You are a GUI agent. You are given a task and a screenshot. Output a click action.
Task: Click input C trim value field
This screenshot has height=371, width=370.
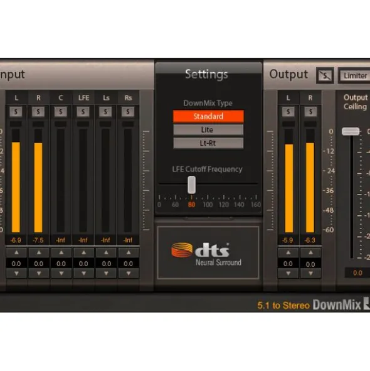(x=61, y=264)
